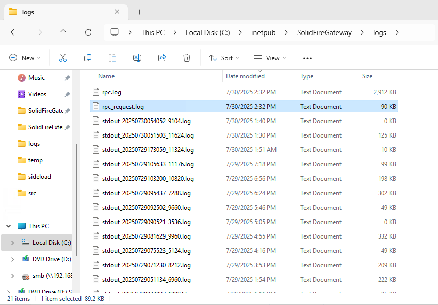Viewport: 438px width, 305px height.
Task: Expand the smb network drive node
Action: tap(12, 276)
